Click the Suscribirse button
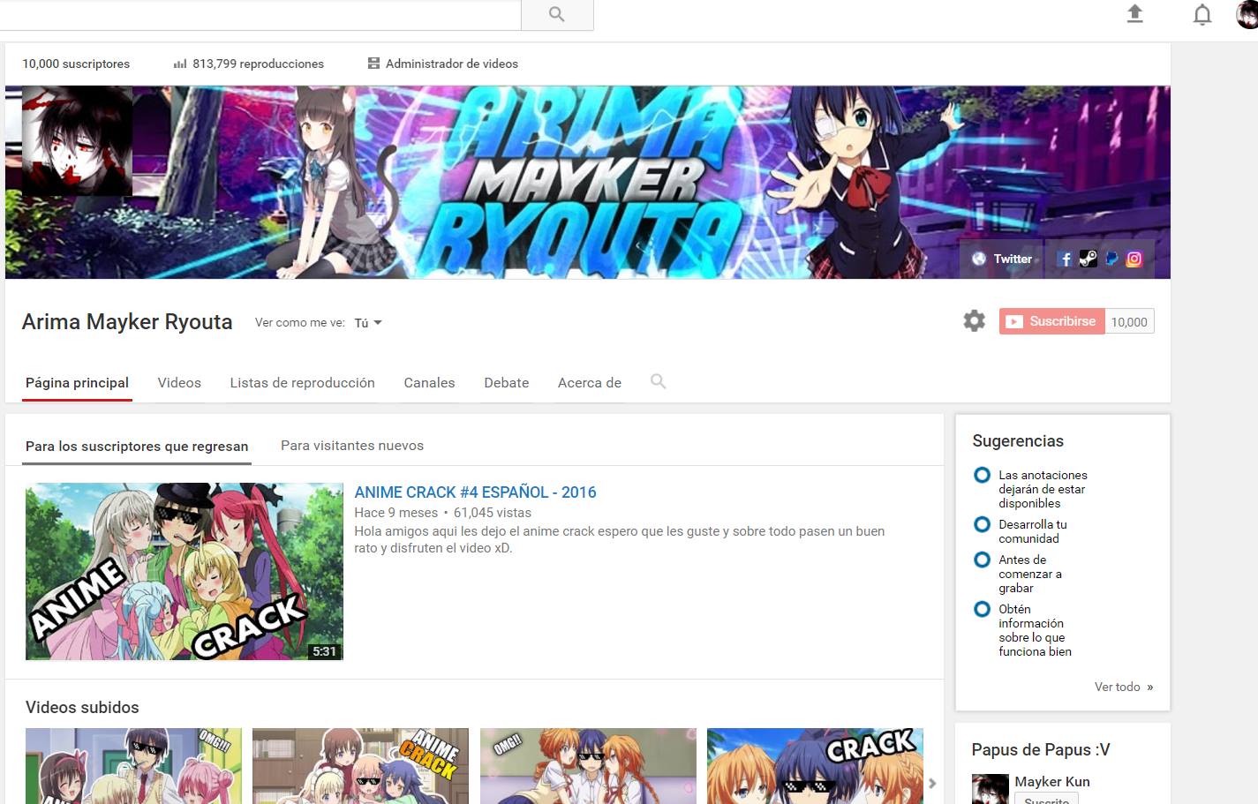 tap(1051, 321)
